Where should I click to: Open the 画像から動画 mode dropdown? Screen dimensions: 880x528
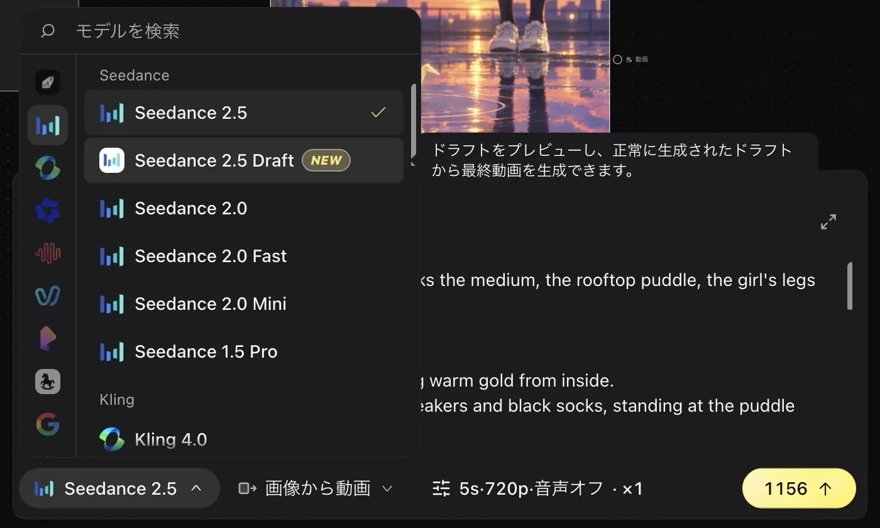tap(316, 488)
